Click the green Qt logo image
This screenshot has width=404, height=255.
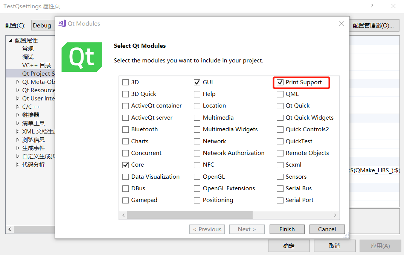pos(82,57)
